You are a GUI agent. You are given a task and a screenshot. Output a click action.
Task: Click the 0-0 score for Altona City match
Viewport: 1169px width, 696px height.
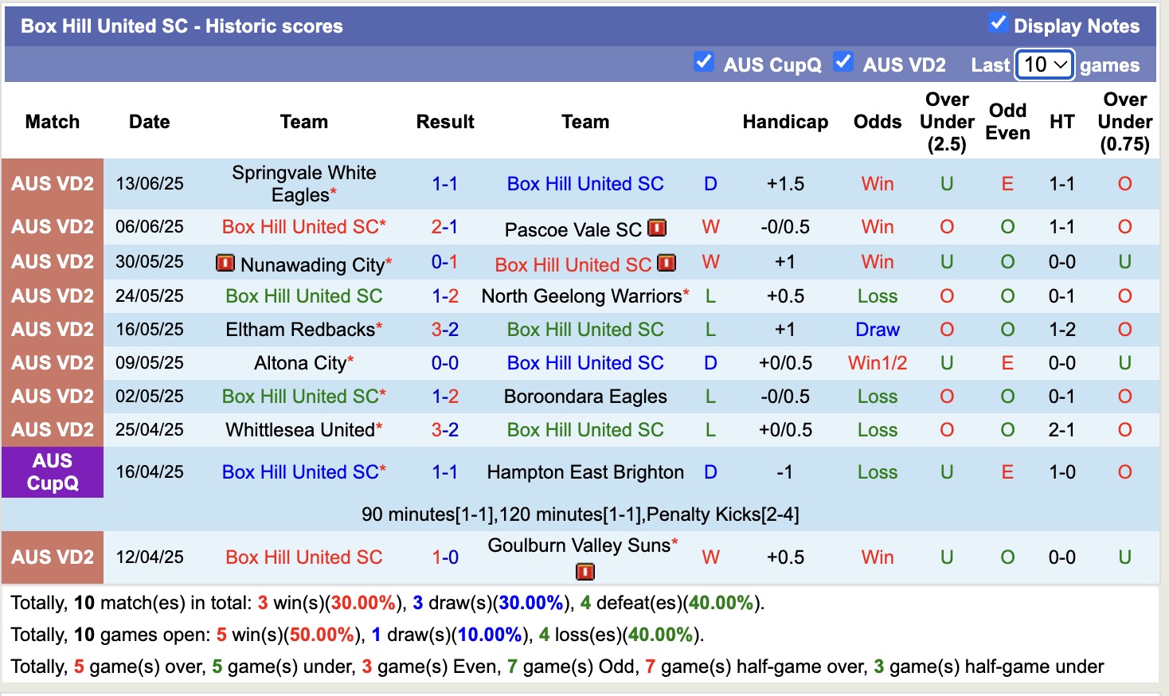pyautogui.click(x=444, y=363)
